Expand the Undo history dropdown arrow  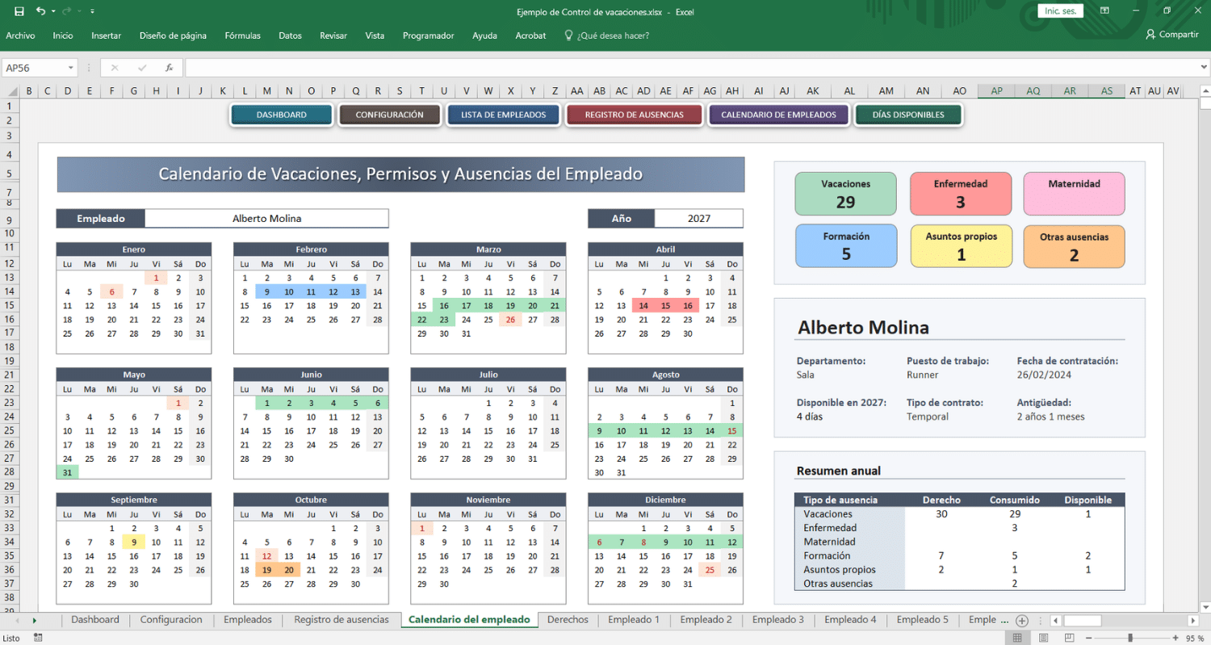53,11
